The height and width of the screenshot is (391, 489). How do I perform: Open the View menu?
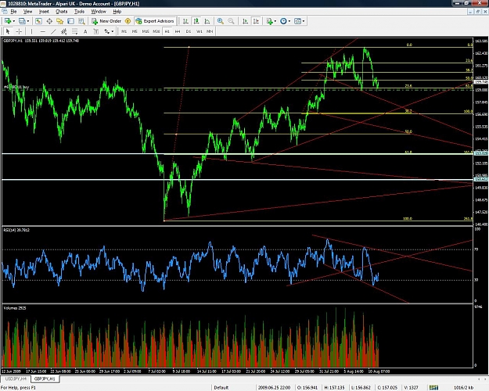tap(27, 12)
